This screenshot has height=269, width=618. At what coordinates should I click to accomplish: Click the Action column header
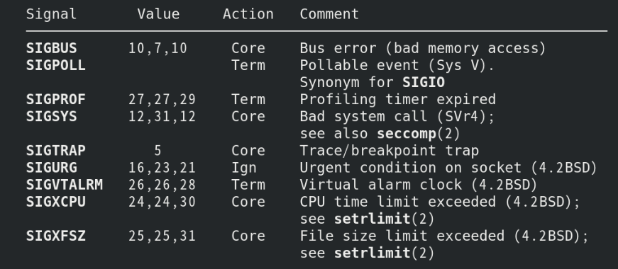tap(248, 14)
